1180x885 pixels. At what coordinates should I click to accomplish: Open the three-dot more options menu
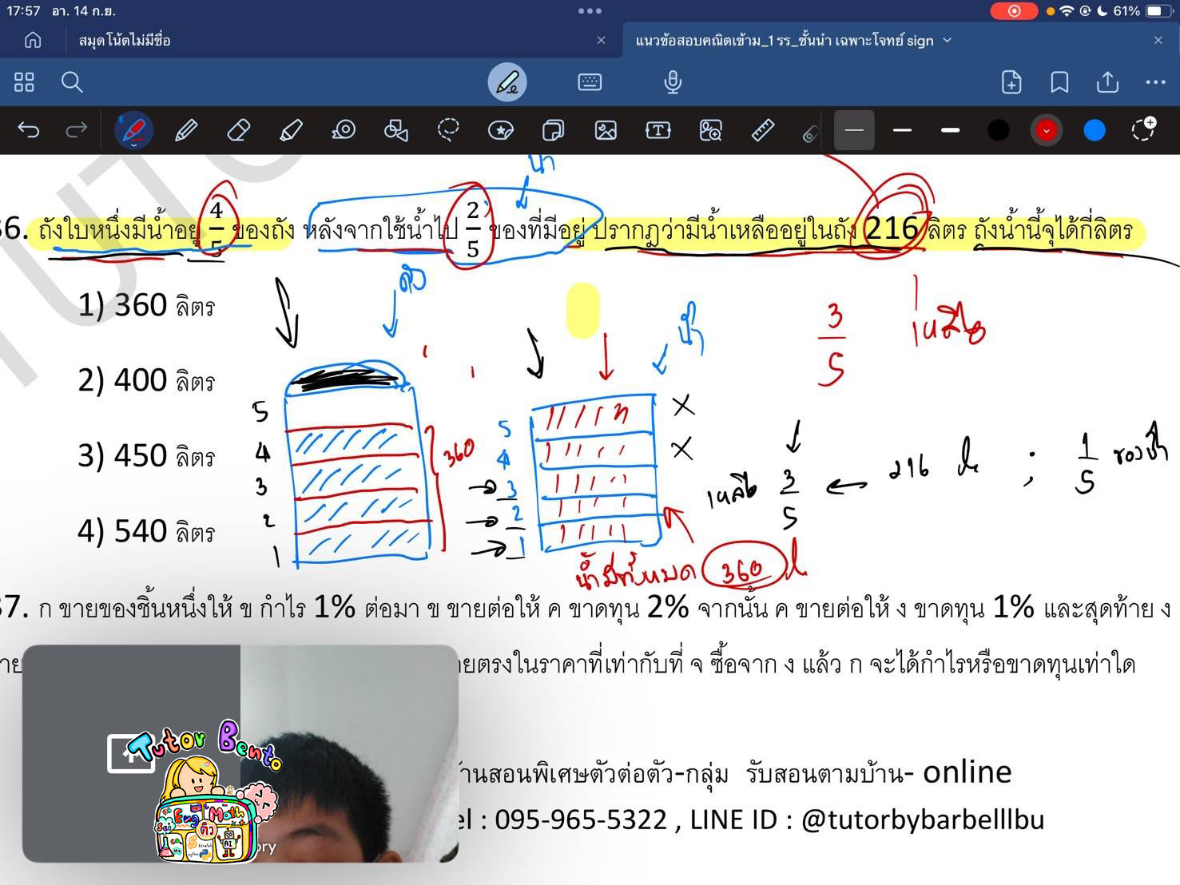[1155, 82]
